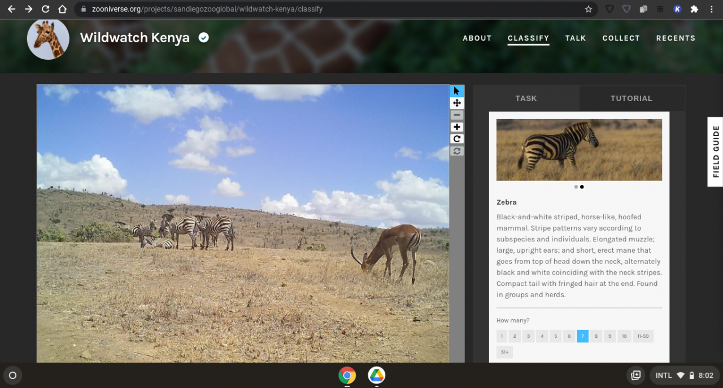Select the pan/move image tool
This screenshot has height=388, width=723.
click(x=457, y=103)
